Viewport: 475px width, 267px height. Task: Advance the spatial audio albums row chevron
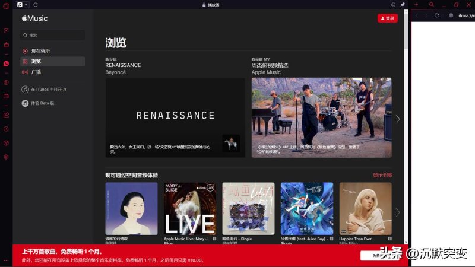[x=398, y=212]
